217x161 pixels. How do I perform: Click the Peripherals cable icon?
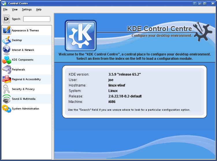click(x=7, y=70)
